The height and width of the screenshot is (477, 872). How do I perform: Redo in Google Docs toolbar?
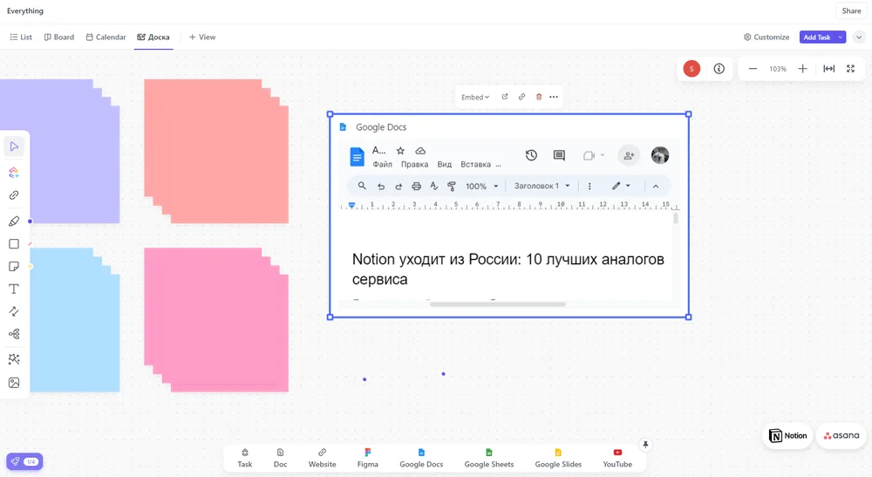pos(399,187)
